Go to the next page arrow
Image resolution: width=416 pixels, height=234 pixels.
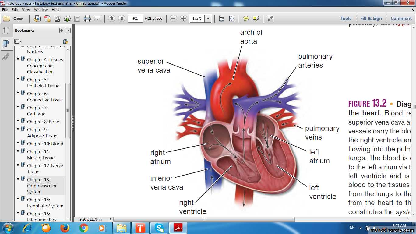pyautogui.click(x=122, y=19)
